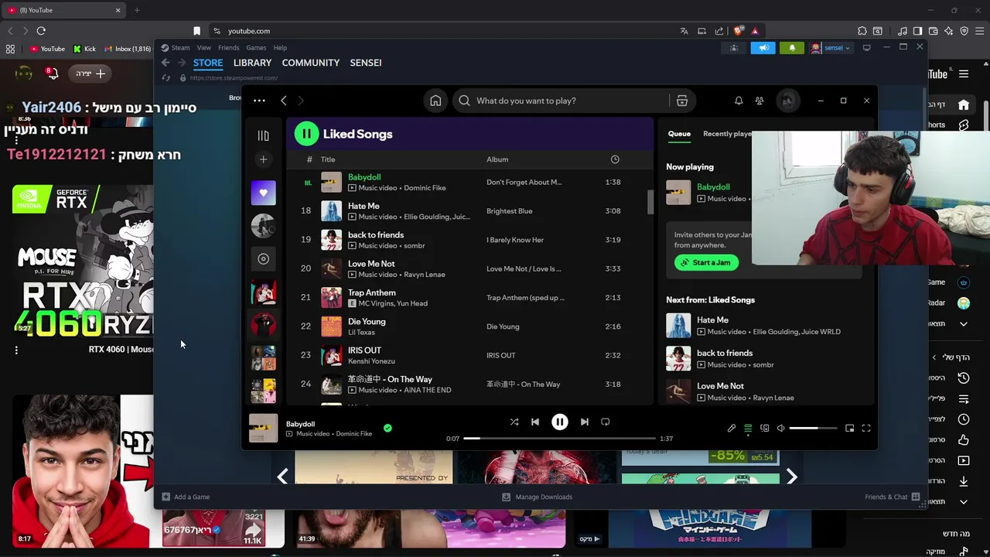Pause Liked Songs with the green header button
Image resolution: width=990 pixels, height=557 pixels.
click(x=306, y=134)
